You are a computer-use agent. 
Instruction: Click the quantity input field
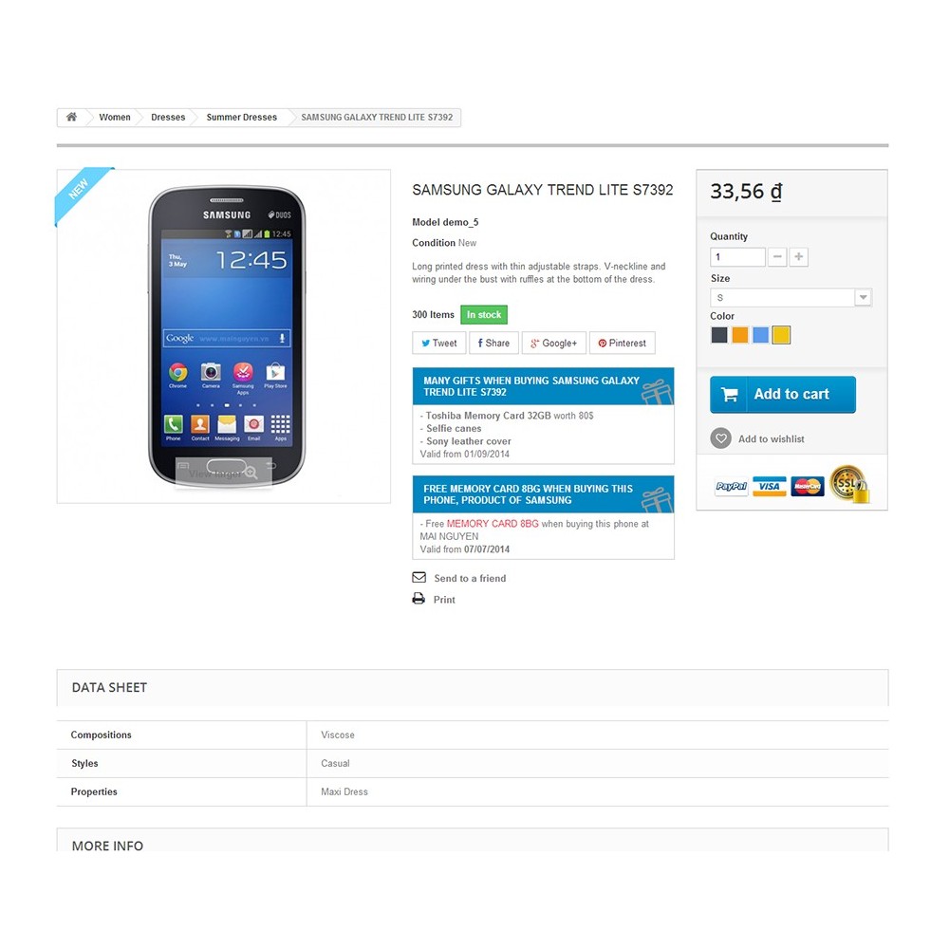coord(737,256)
